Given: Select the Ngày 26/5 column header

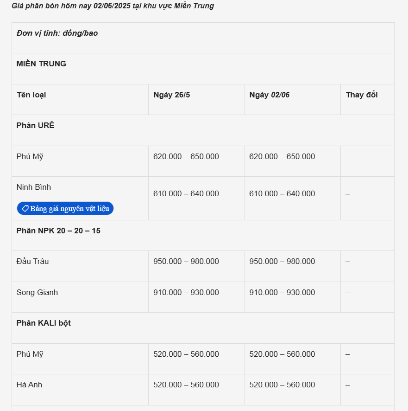Looking at the screenshot, I should pos(172,95).
